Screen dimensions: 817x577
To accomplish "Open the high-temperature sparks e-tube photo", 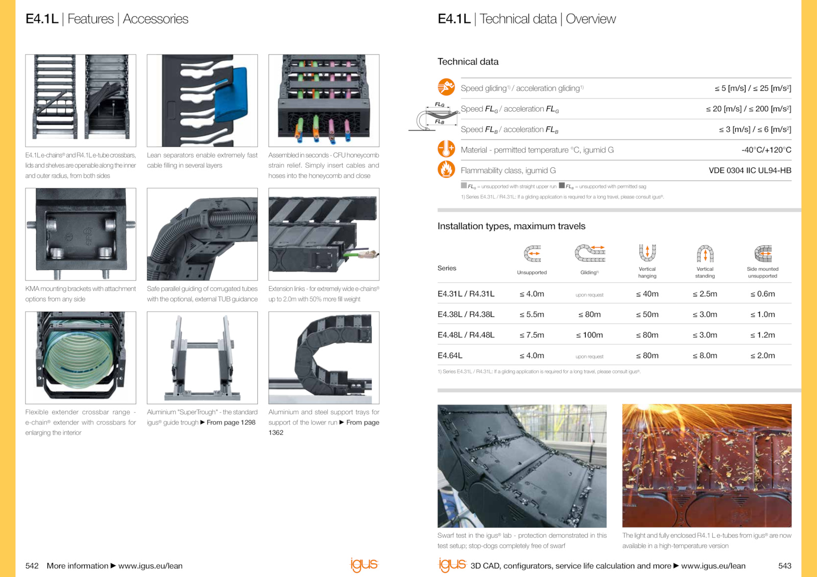I will click(707, 466).
